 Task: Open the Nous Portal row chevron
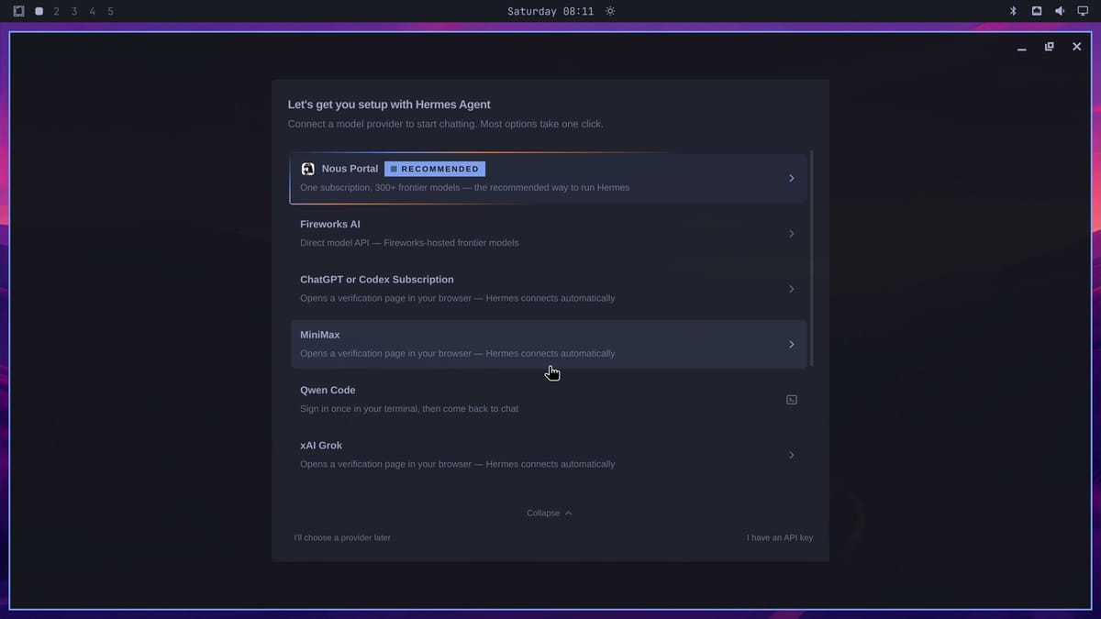(x=791, y=178)
